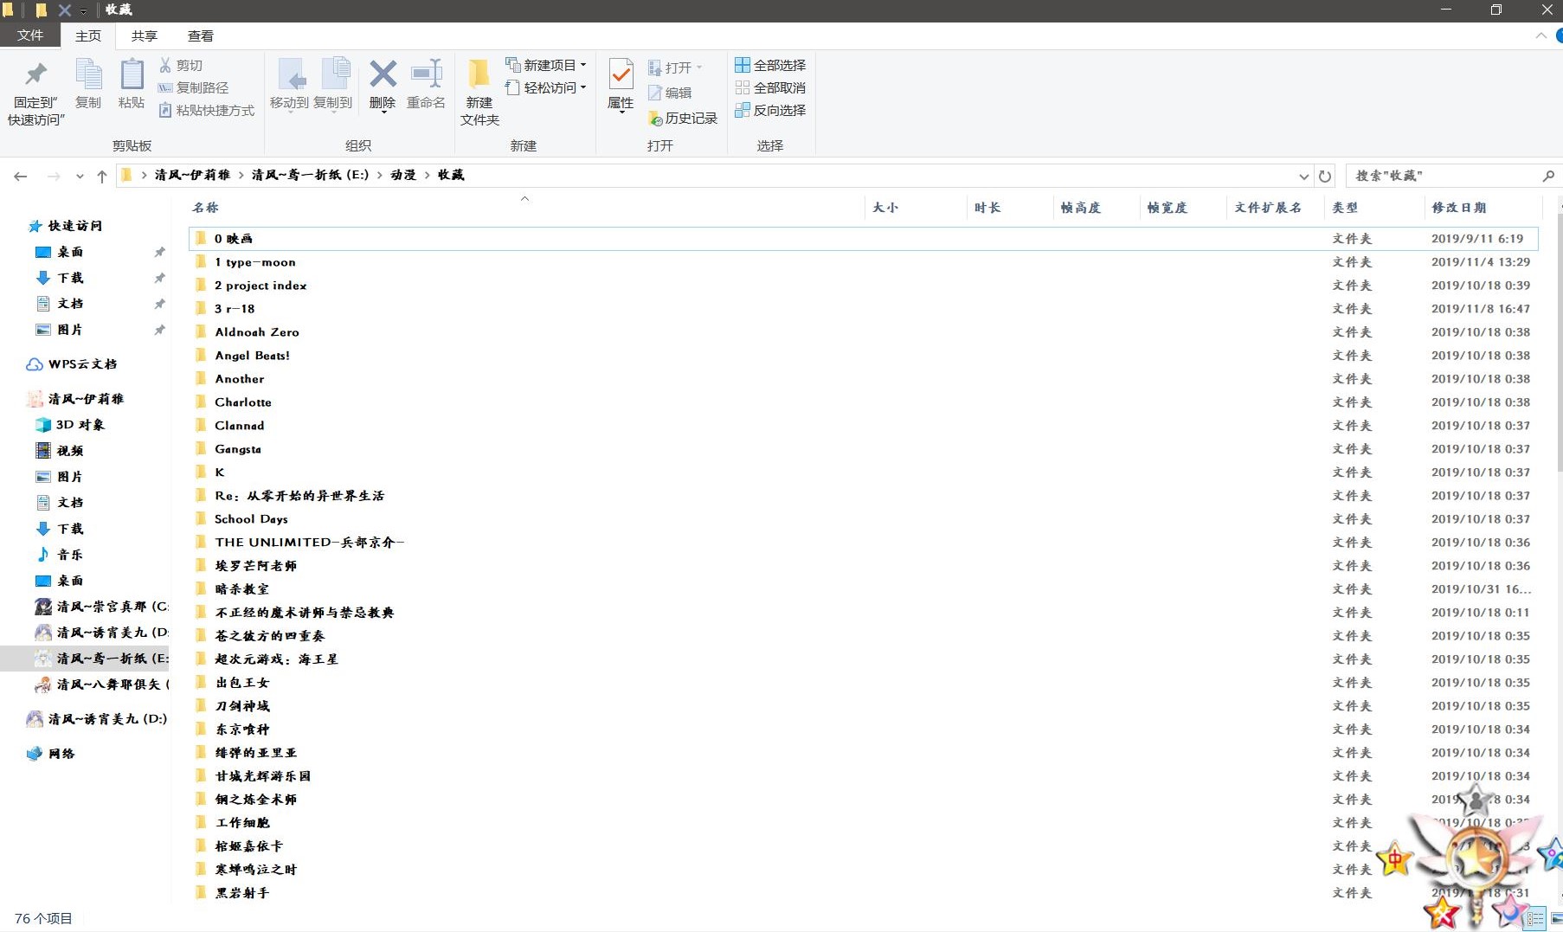The image size is (1563, 932).
Task: Open the New item dropdown
Action: click(x=546, y=65)
